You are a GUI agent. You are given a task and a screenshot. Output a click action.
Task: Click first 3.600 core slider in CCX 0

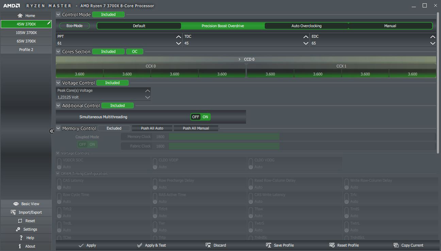[80, 74]
